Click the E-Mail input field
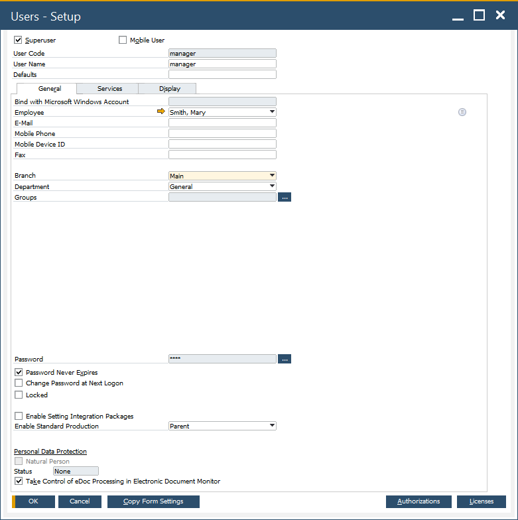Viewport: 518px width, 520px height. [222, 123]
